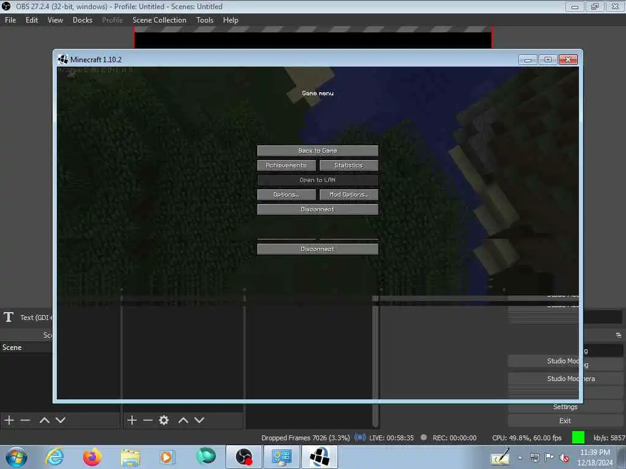
Task: Open Minecraft Options...
Action: [286, 195]
